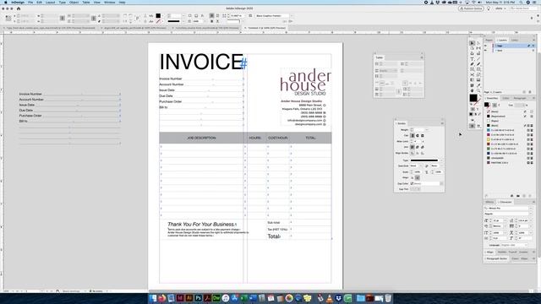Select the Pencil tool
This screenshot has width=541, height=304.
478,64
